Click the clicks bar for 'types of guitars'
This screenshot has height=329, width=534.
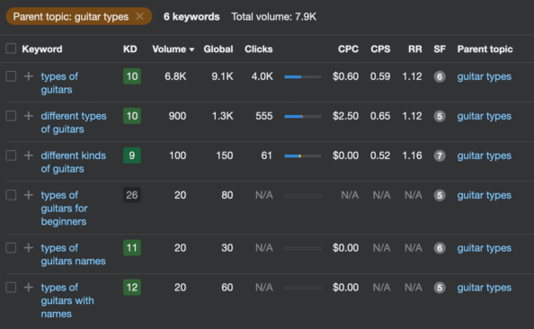(303, 77)
